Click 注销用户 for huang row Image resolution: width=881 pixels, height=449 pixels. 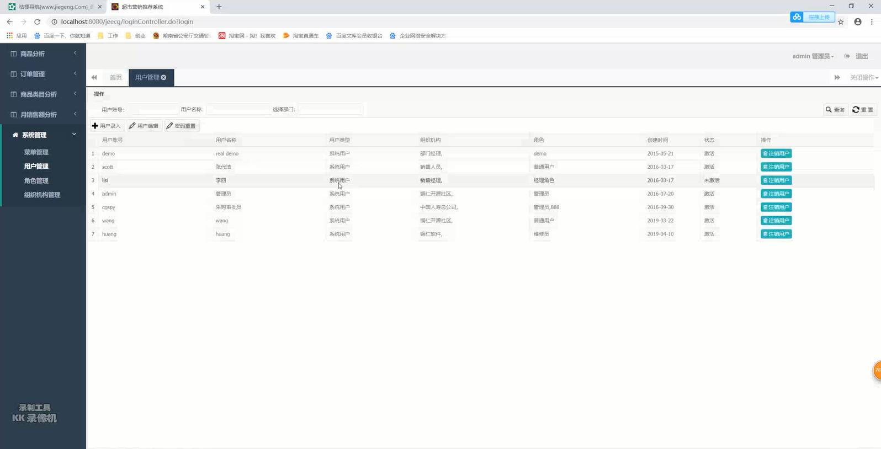[x=776, y=234]
